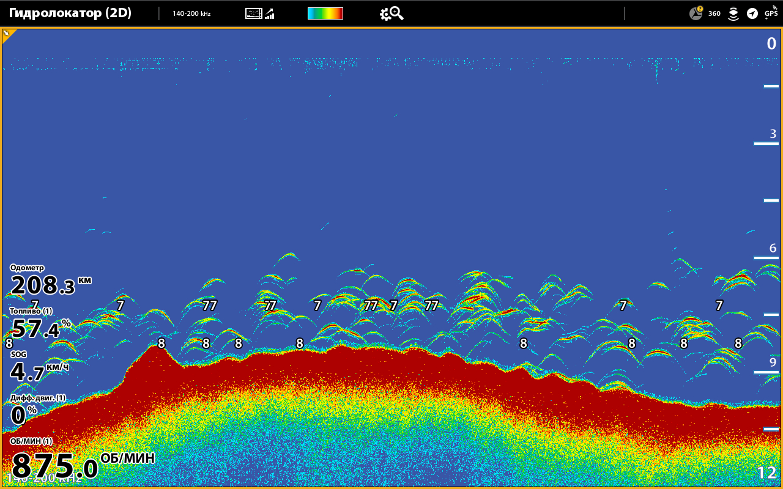Open the 360 imaging status icon
Screen dimensions: 783x489
(714, 13)
